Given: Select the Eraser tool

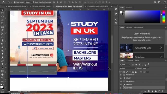Looking at the screenshot, I should coord(2,47).
